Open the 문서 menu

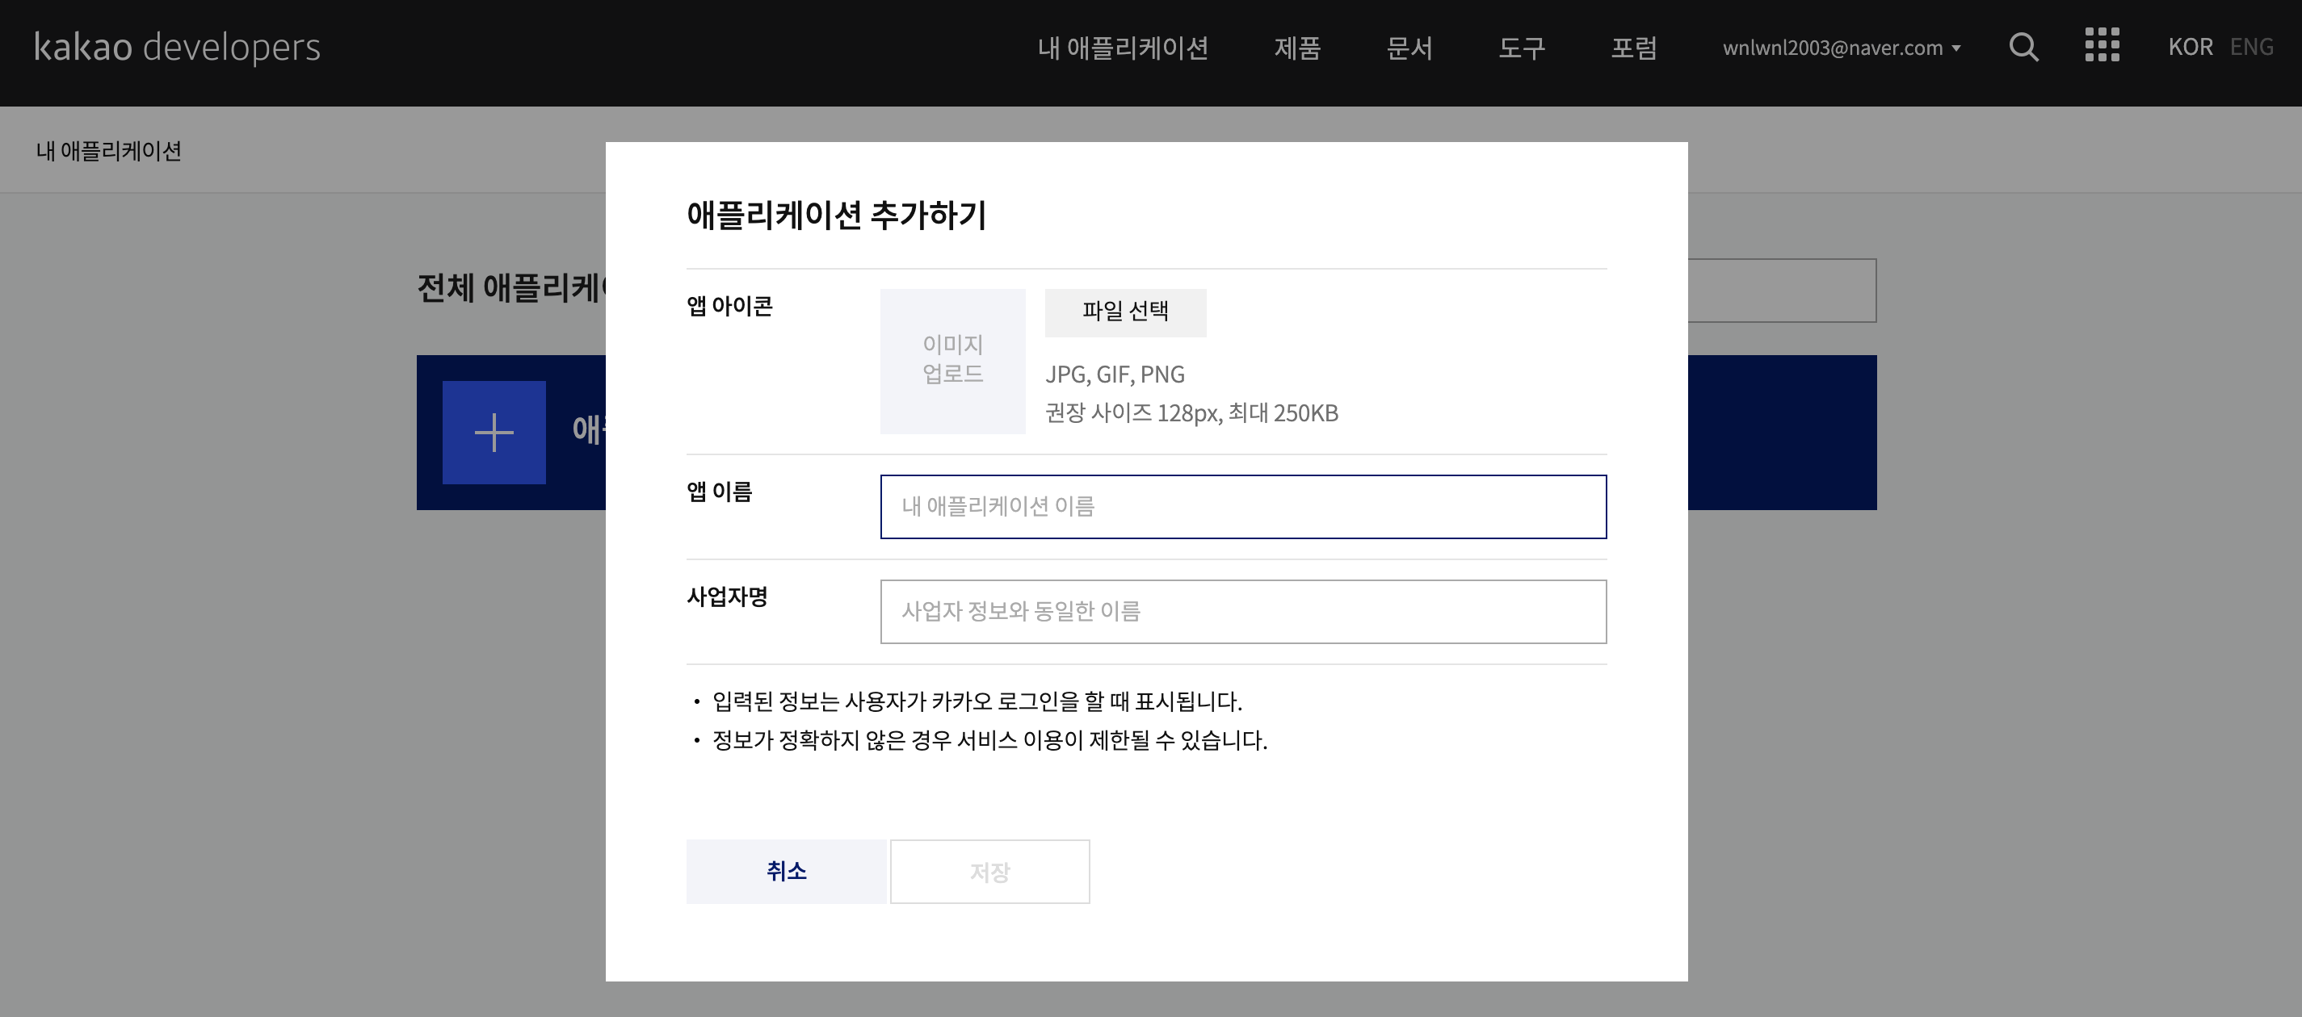pyautogui.click(x=1409, y=48)
